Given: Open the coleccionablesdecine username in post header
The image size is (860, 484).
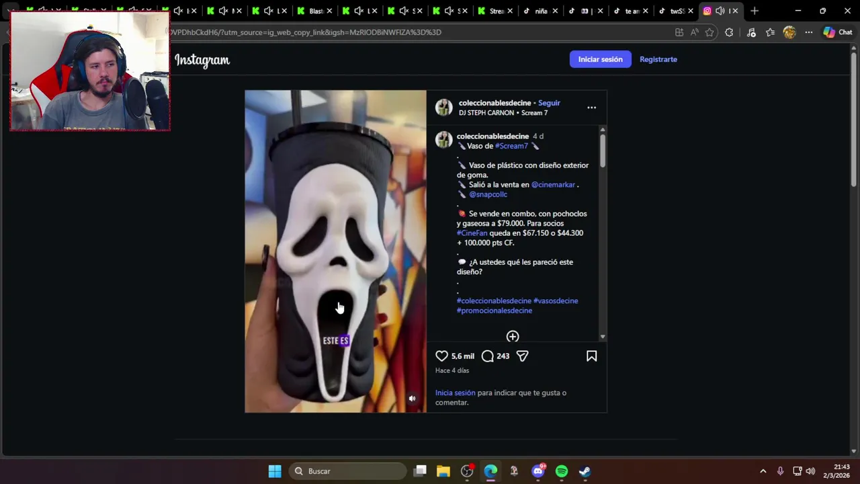Looking at the screenshot, I should (x=495, y=103).
